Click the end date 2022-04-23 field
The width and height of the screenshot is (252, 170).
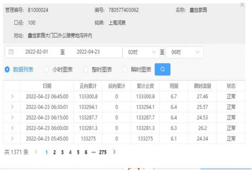coord(88,52)
